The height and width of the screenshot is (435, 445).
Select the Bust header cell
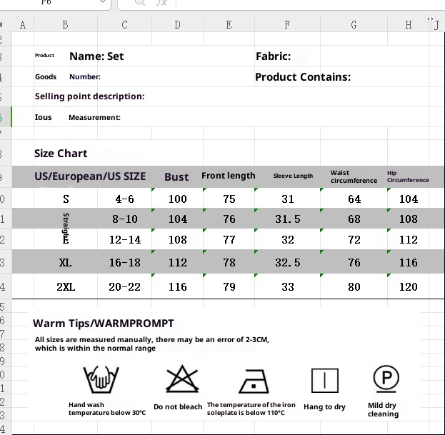pos(176,176)
